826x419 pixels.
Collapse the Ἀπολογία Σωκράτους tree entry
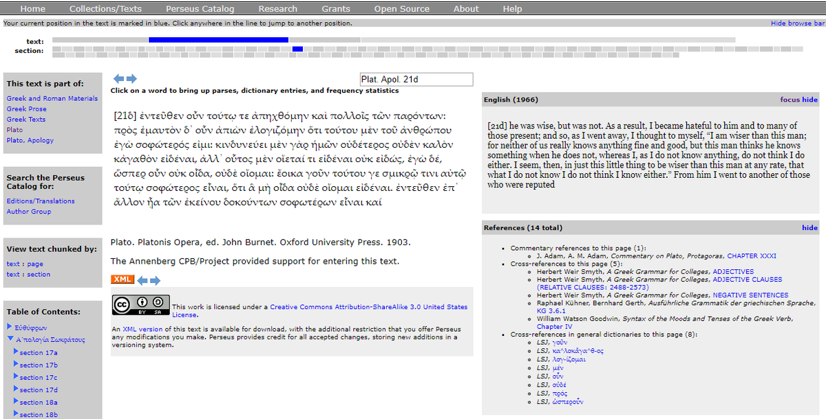pos(10,339)
